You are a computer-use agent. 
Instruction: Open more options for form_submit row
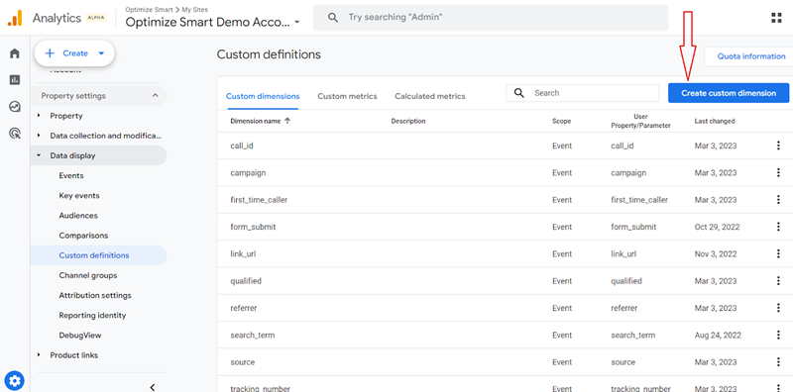(x=778, y=227)
